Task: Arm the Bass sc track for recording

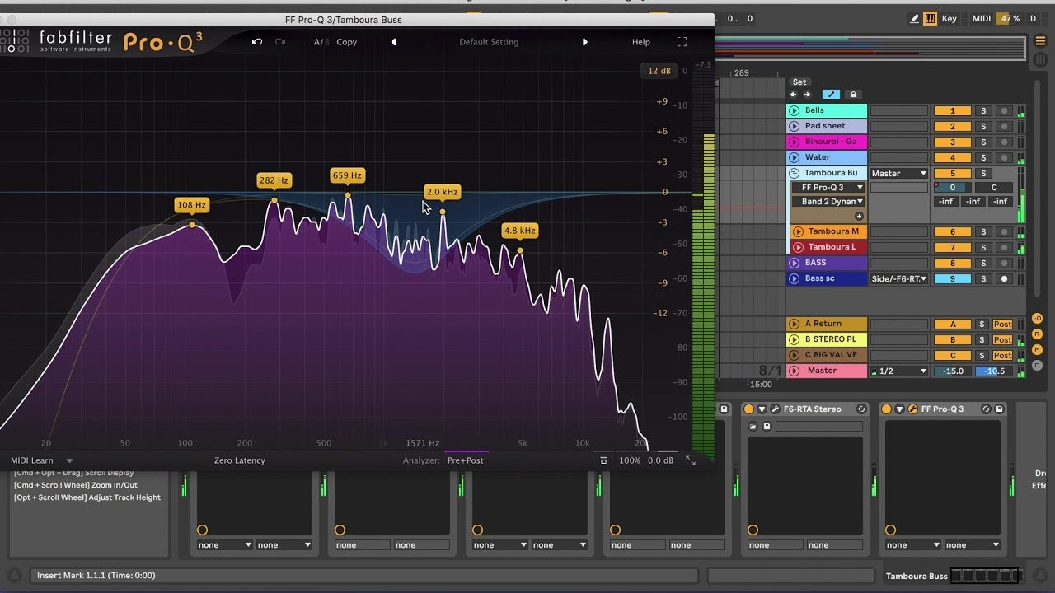Action: pos(1004,279)
